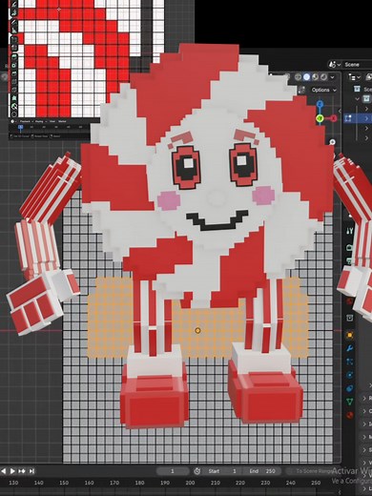Play the animation in reverse
Viewport: 372px width, 496px height.
coord(4,471)
